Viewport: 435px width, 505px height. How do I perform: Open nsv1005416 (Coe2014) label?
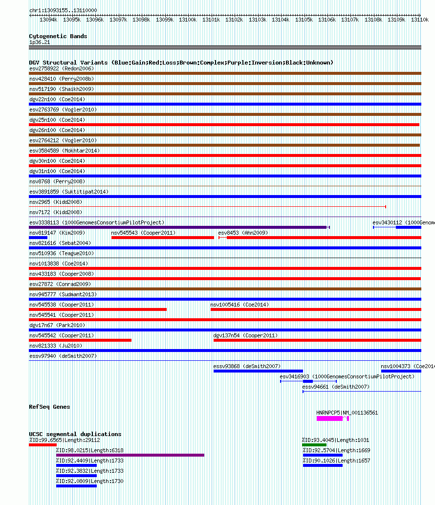click(x=239, y=305)
